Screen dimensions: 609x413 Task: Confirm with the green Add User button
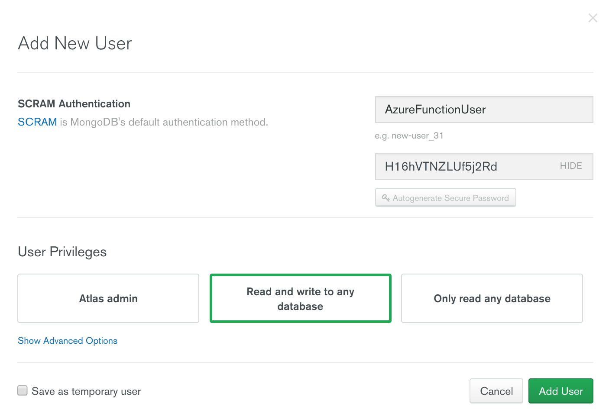pyautogui.click(x=560, y=391)
